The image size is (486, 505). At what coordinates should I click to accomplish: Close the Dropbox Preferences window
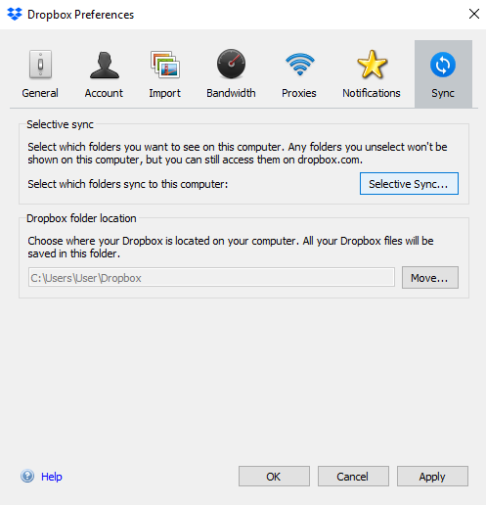click(474, 14)
